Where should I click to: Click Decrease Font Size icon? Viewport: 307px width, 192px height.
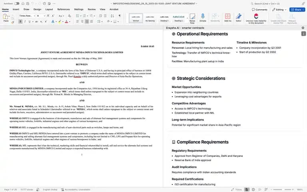click(x=53, y=16)
